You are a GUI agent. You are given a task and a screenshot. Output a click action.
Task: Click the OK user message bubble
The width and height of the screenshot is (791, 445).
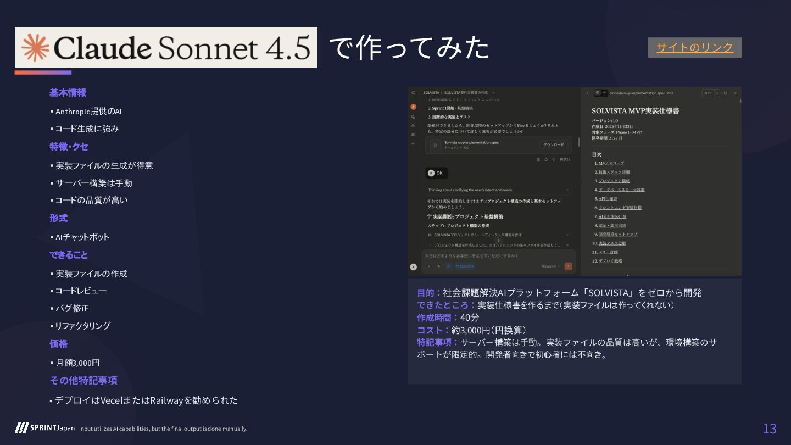pos(437,173)
